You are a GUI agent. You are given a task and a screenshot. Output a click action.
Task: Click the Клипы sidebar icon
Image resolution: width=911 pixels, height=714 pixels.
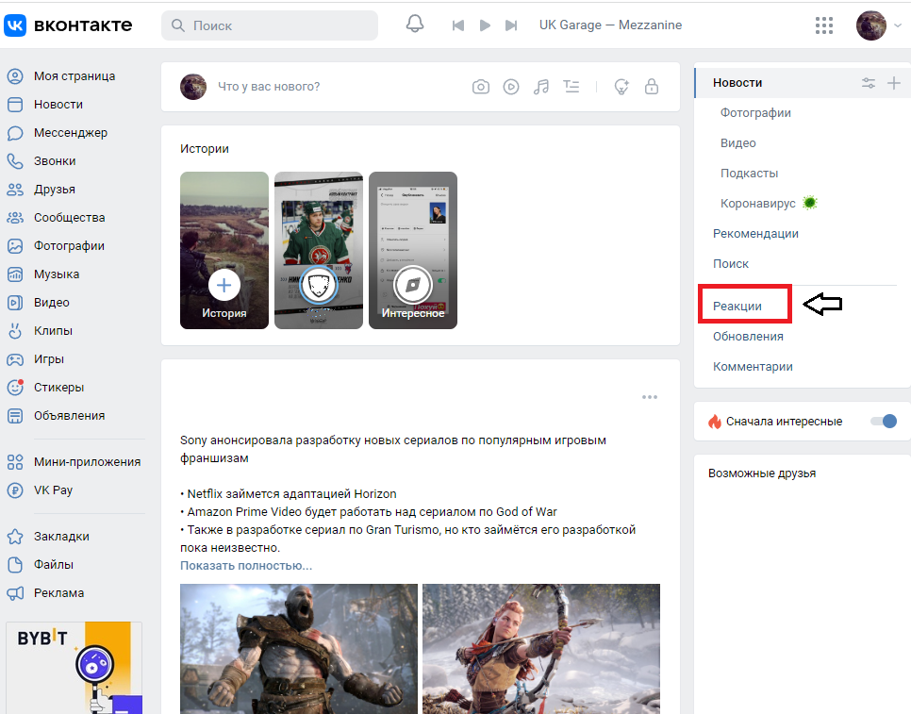pyautogui.click(x=15, y=330)
